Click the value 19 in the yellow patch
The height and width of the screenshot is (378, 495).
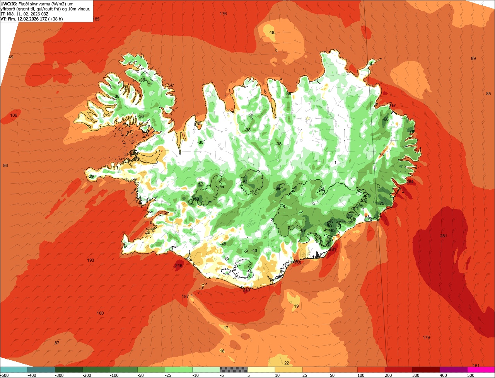[x=296, y=306]
